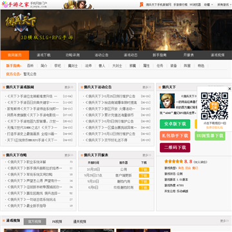Screen dimensions: 232x232
Task: Open the dropdown beside W浏览器 in the header
Action: coord(208,5)
